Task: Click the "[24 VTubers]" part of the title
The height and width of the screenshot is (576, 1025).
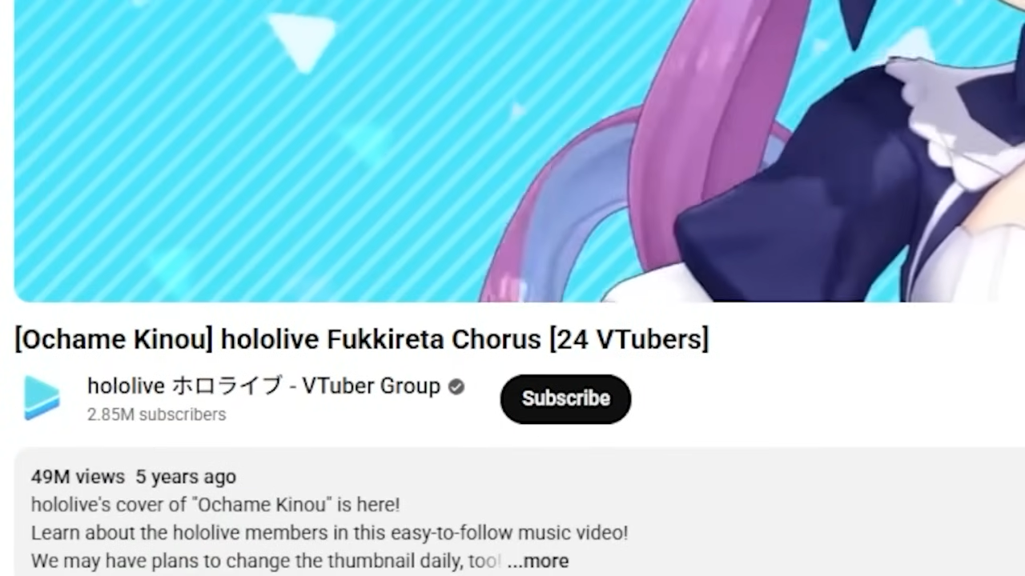Action: point(629,339)
